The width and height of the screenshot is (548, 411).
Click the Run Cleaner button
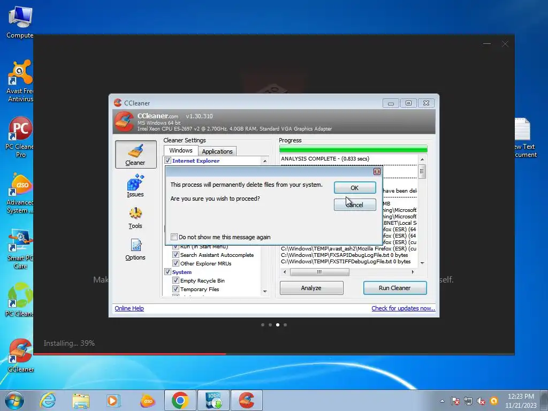[x=395, y=288]
